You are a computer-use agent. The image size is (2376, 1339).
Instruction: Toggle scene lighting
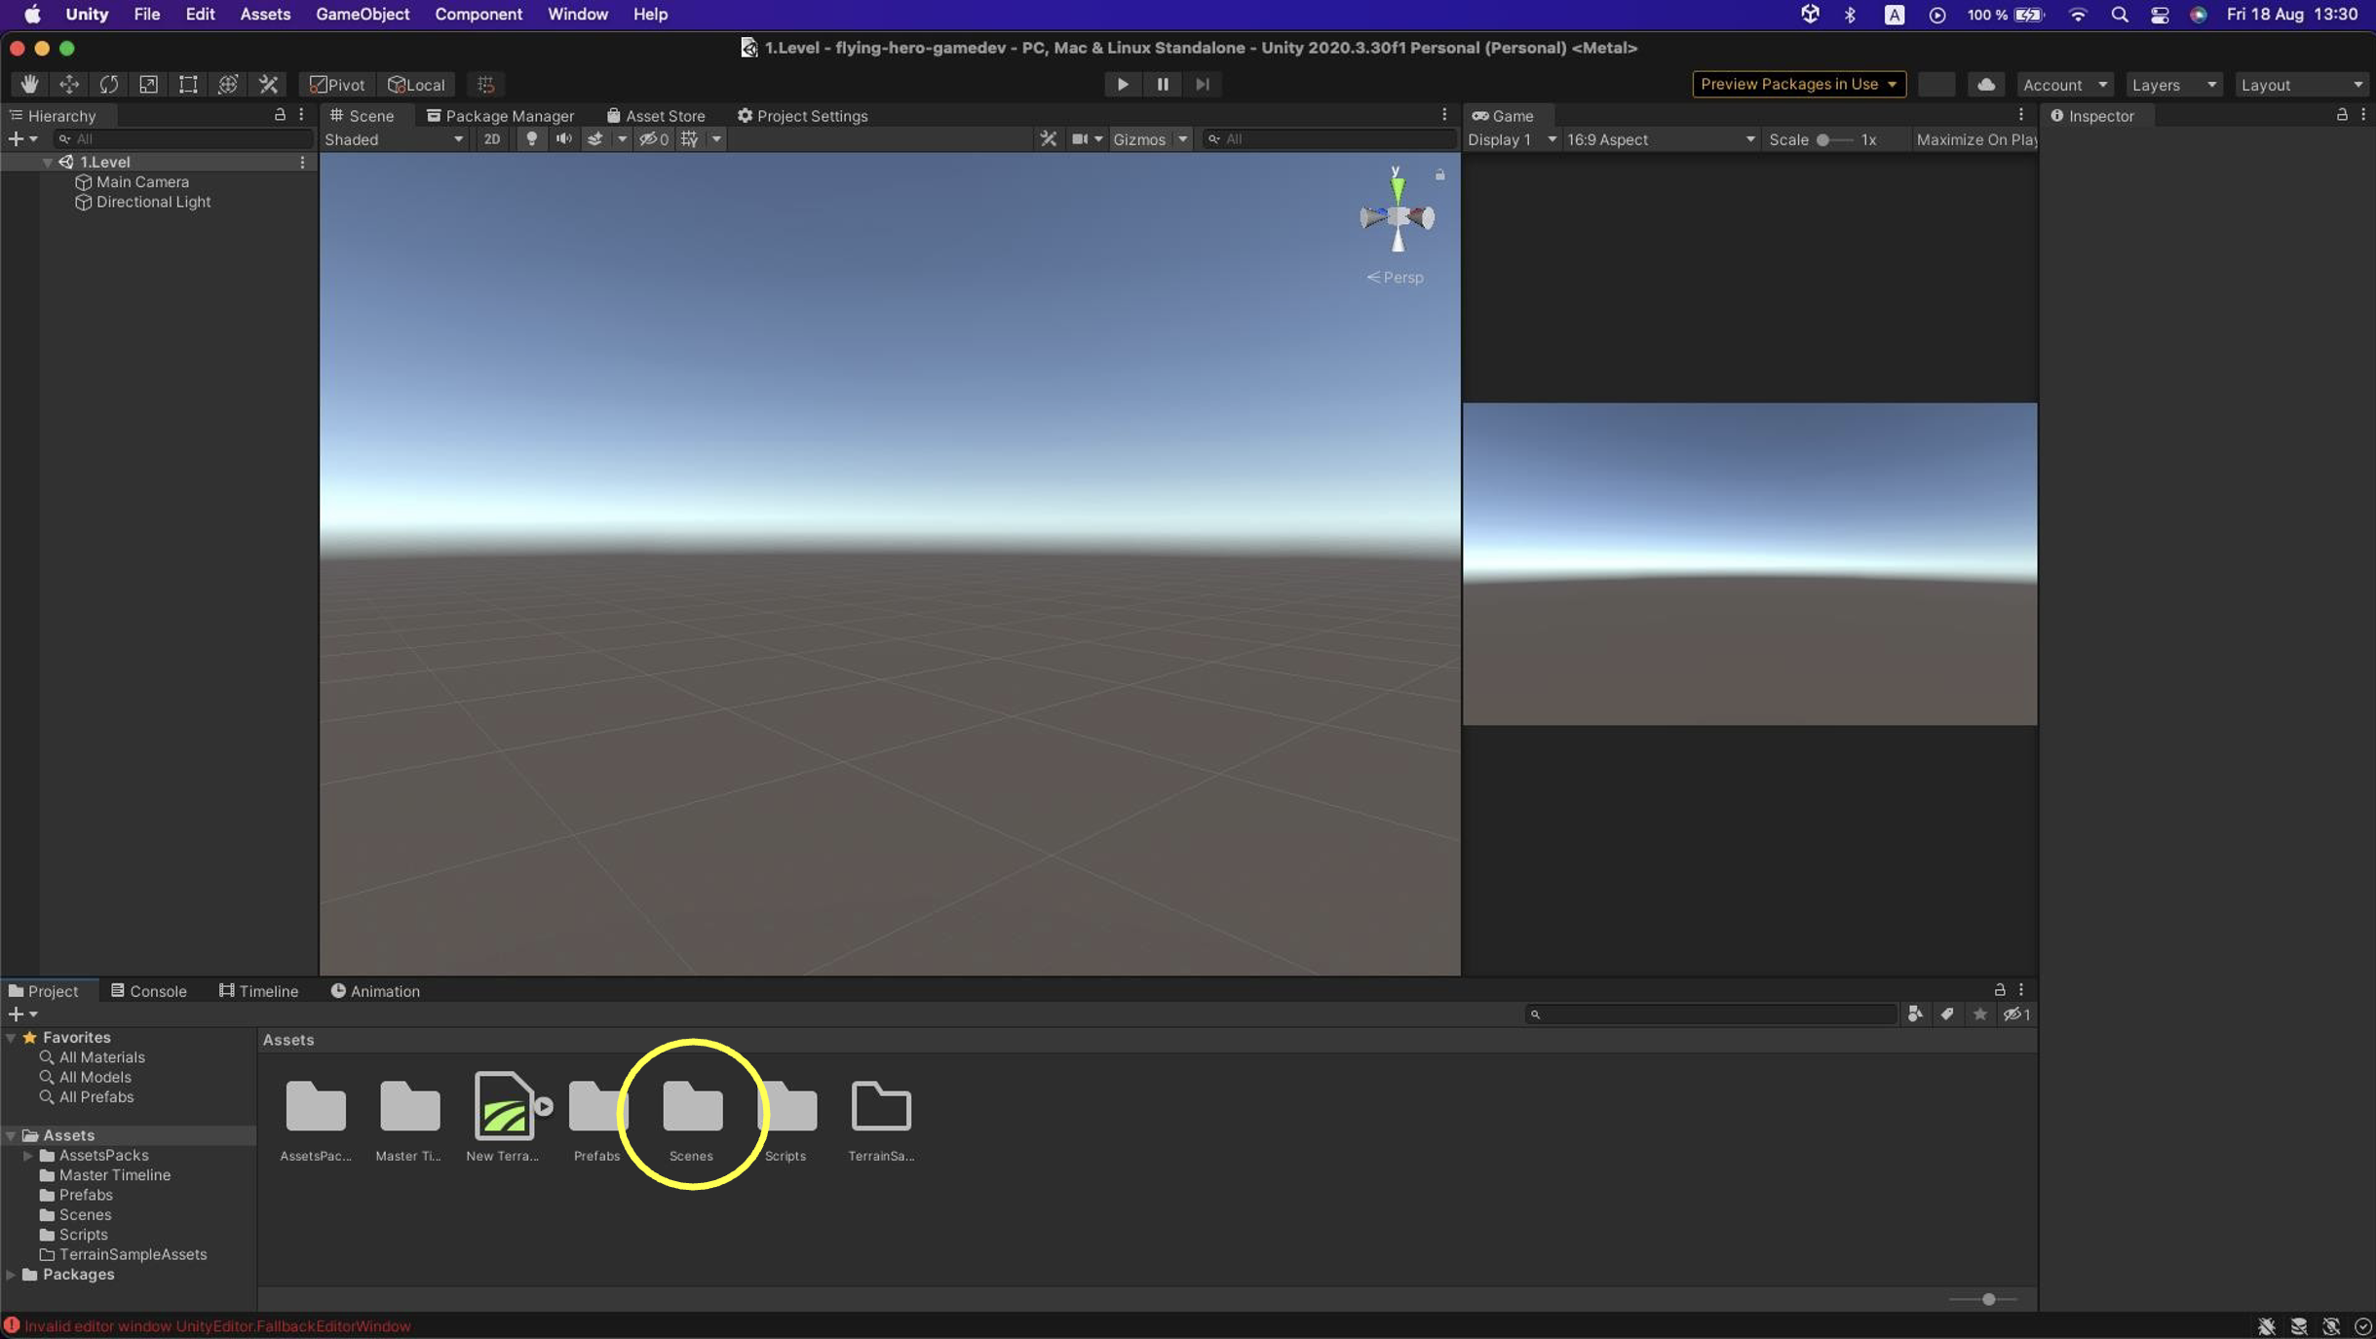click(x=531, y=138)
